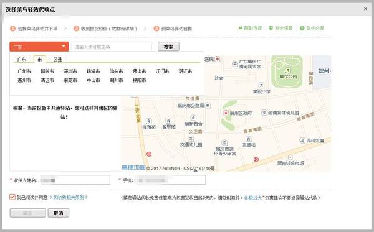The image size is (374, 232).
Task: Pick 湛江市 in the city list
Action: [x=185, y=71]
